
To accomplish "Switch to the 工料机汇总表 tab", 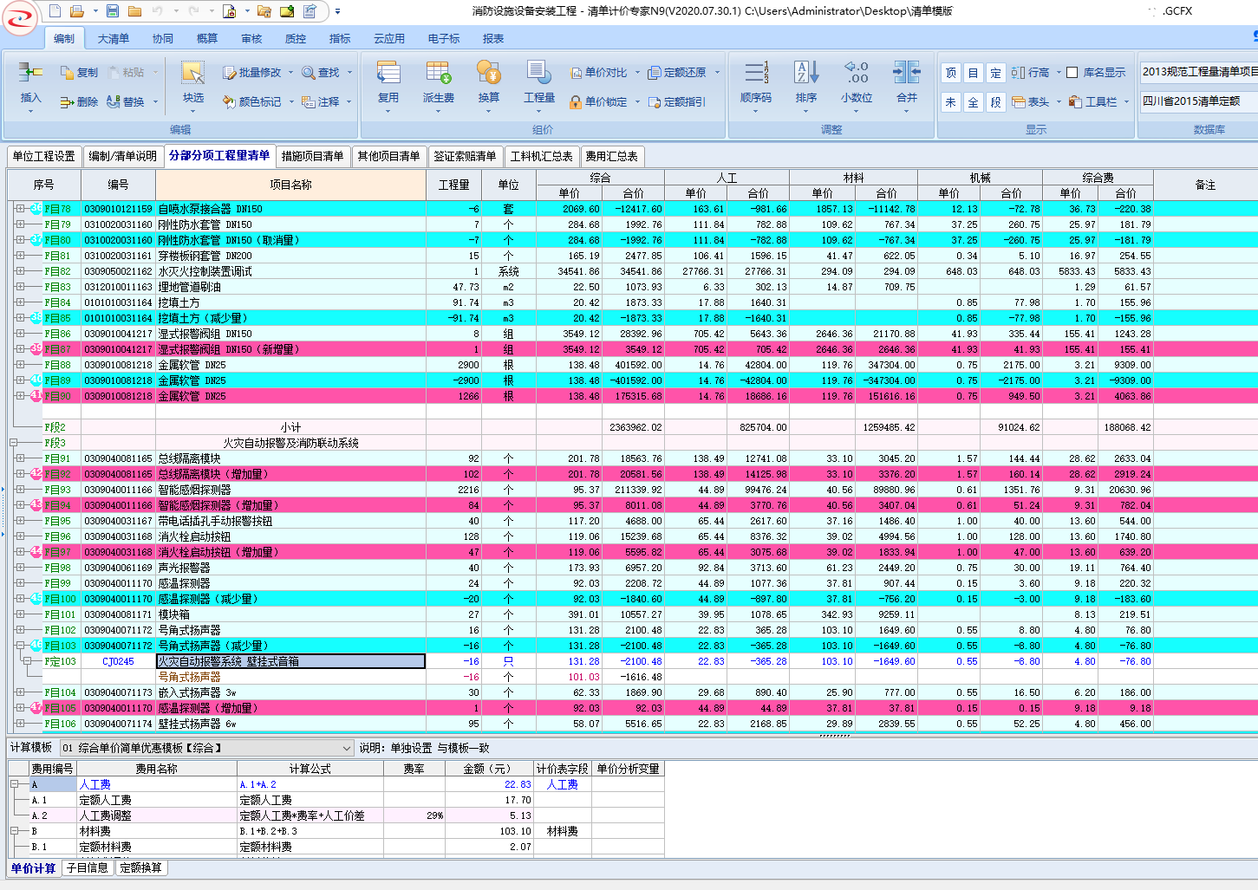I will pos(542,157).
